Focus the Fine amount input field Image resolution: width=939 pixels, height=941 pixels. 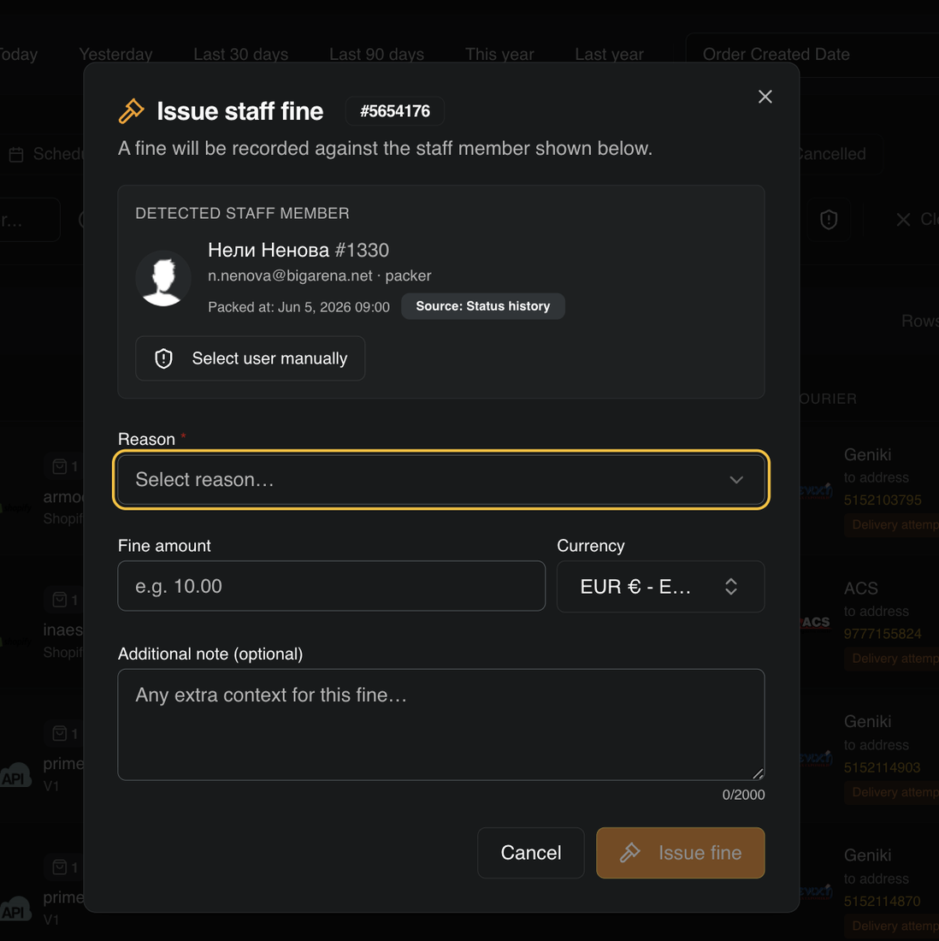pos(331,586)
